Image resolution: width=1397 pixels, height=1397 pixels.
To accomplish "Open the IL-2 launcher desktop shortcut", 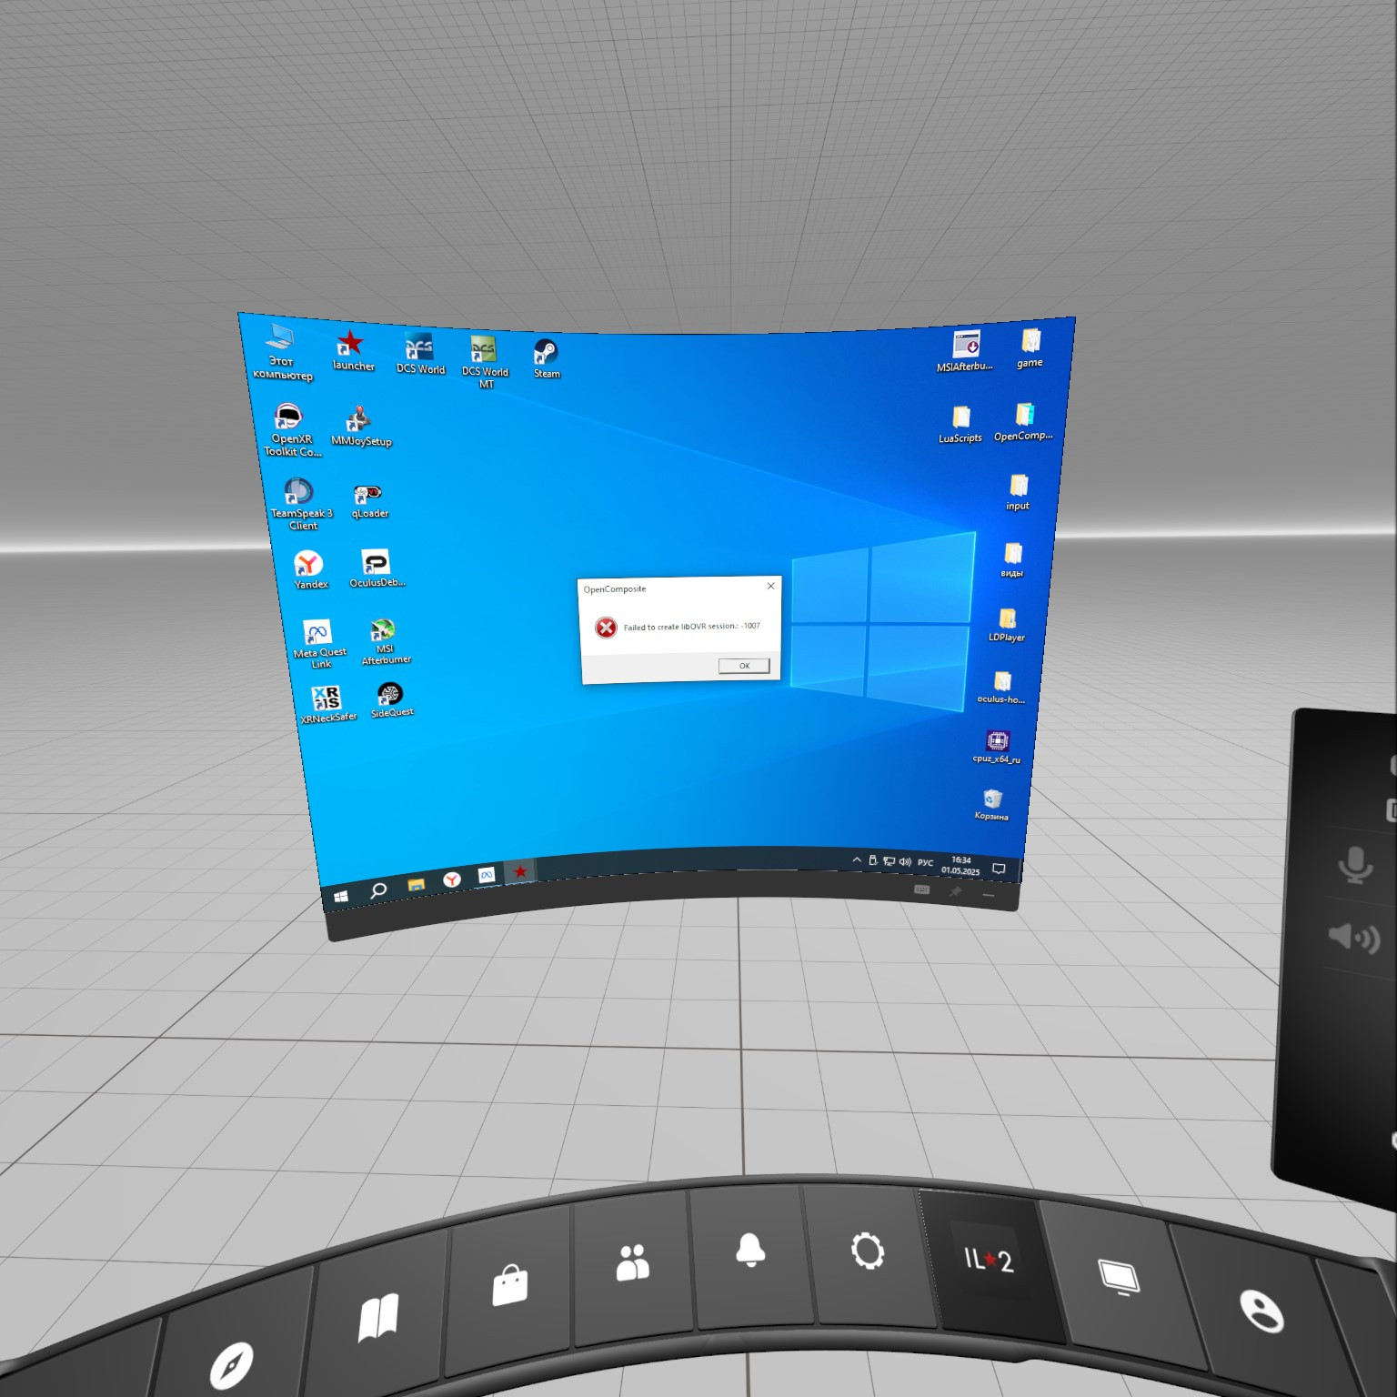I will pyautogui.click(x=352, y=351).
